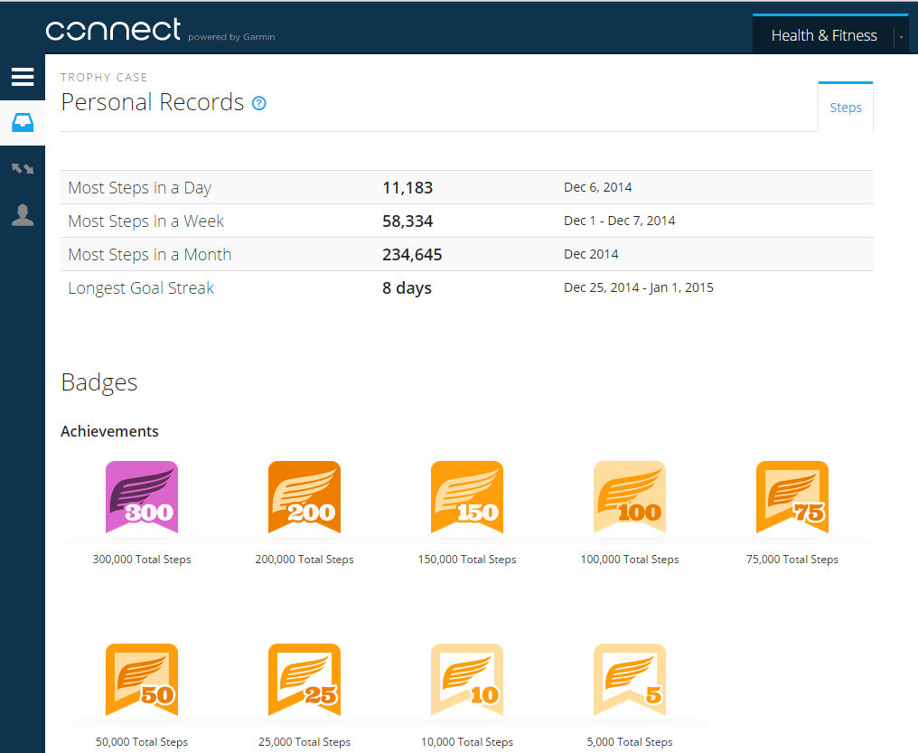The width and height of the screenshot is (918, 753).
Task: Click the sync arrows sidebar icon
Action: 23,169
